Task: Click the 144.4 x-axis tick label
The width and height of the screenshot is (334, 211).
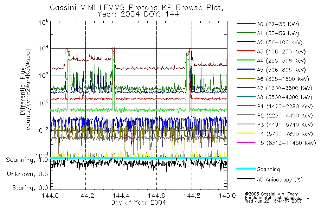Action: (121, 196)
